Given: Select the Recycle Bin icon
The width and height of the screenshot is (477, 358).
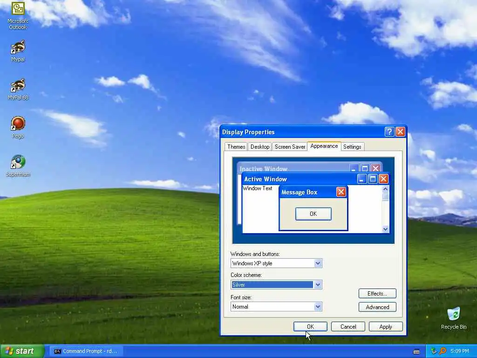Looking at the screenshot, I should pos(454,318).
